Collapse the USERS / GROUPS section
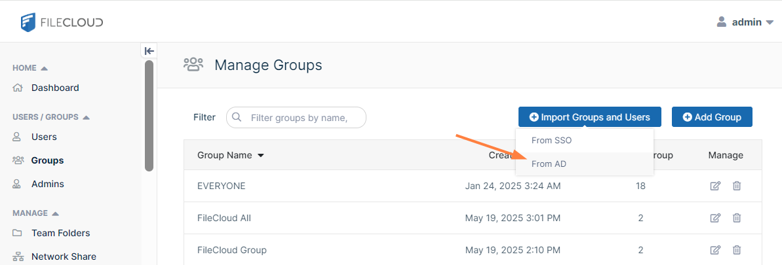The width and height of the screenshot is (782, 265). (86, 117)
